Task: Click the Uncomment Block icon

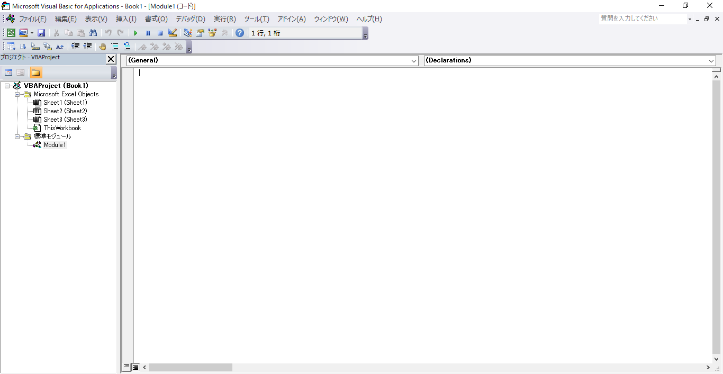Action: point(127,47)
